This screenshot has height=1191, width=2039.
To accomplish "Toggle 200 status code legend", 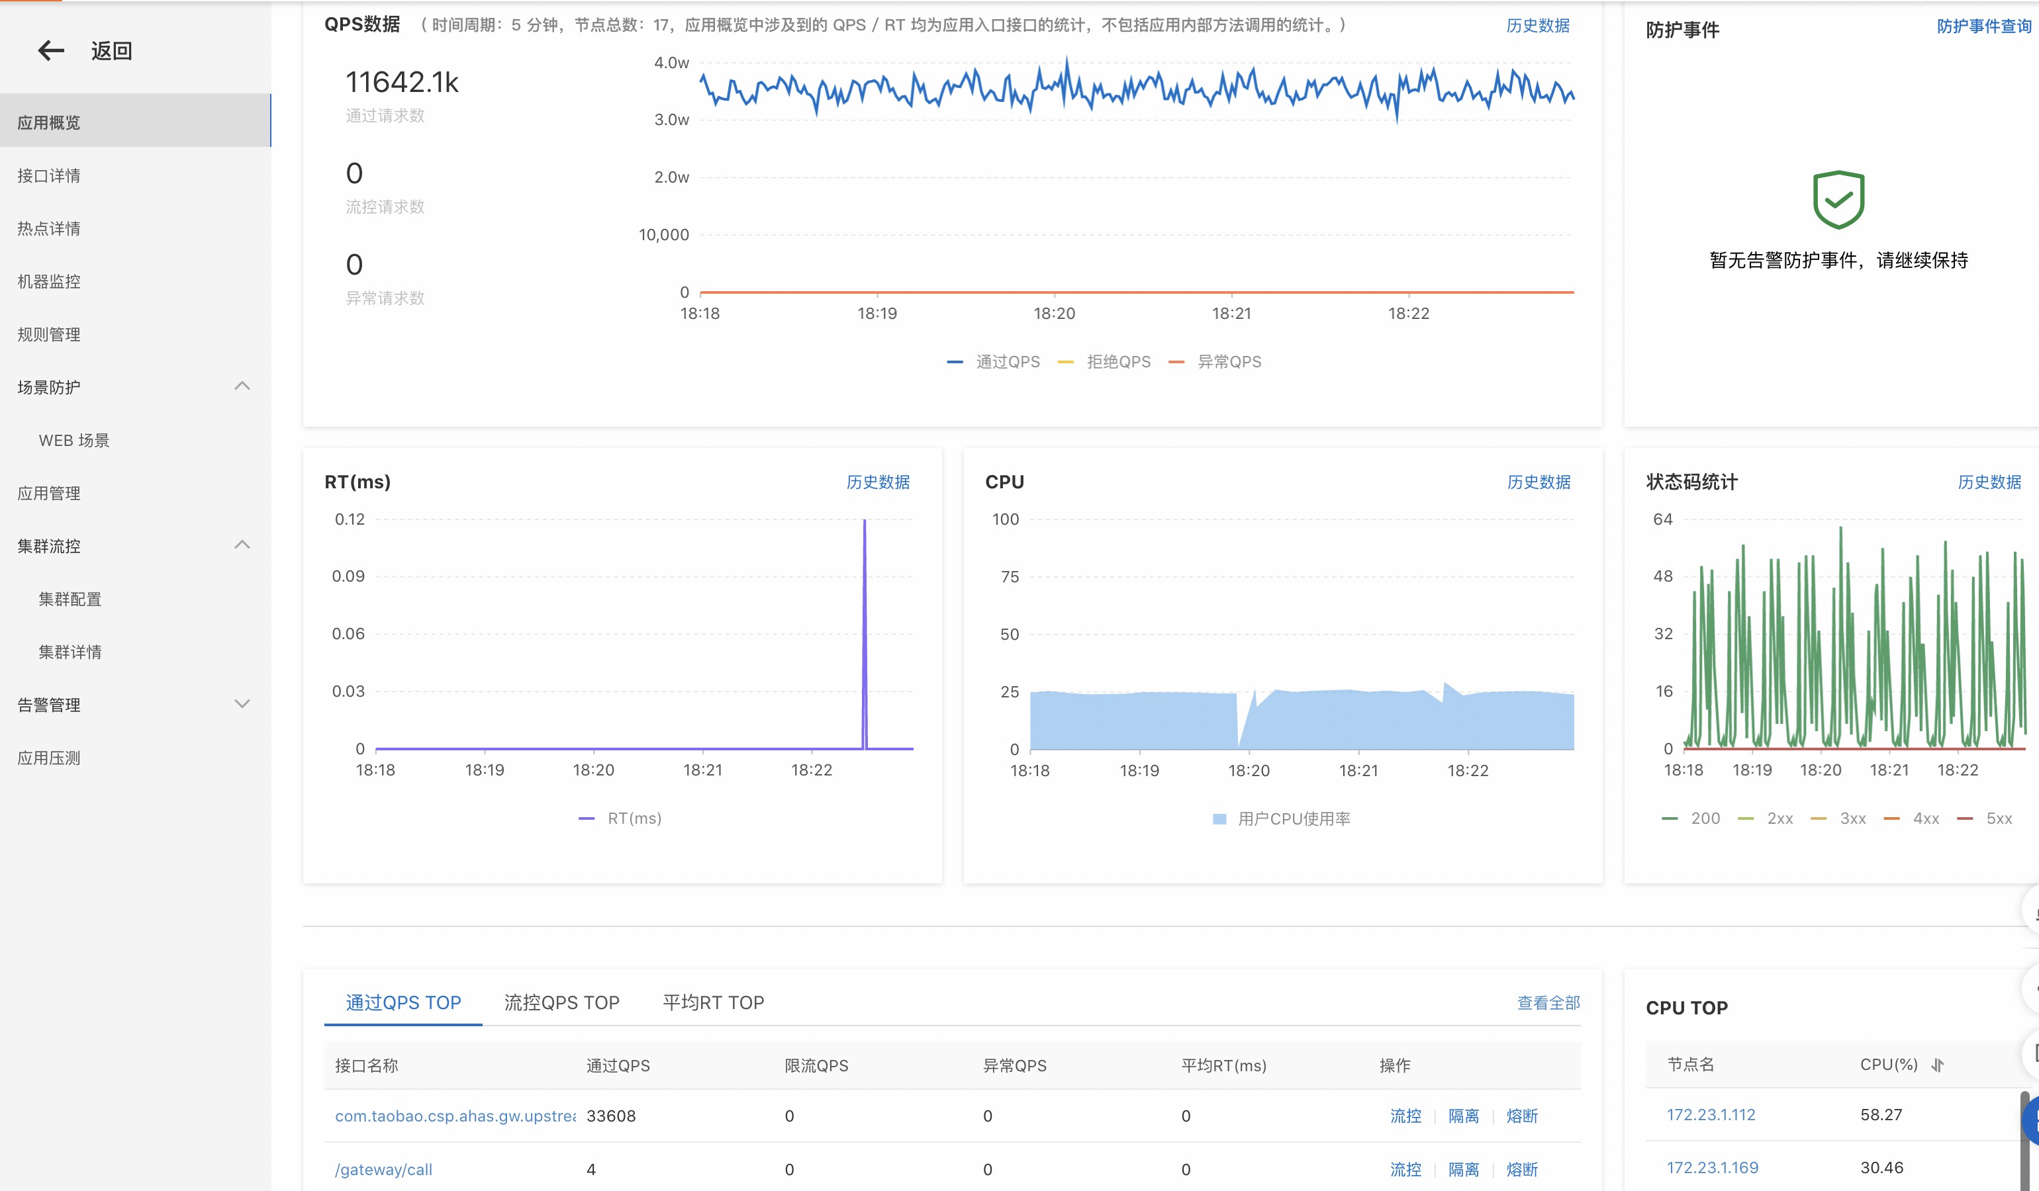I will [x=1691, y=818].
